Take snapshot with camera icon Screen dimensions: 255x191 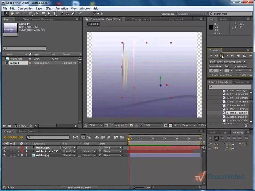pos(131,125)
